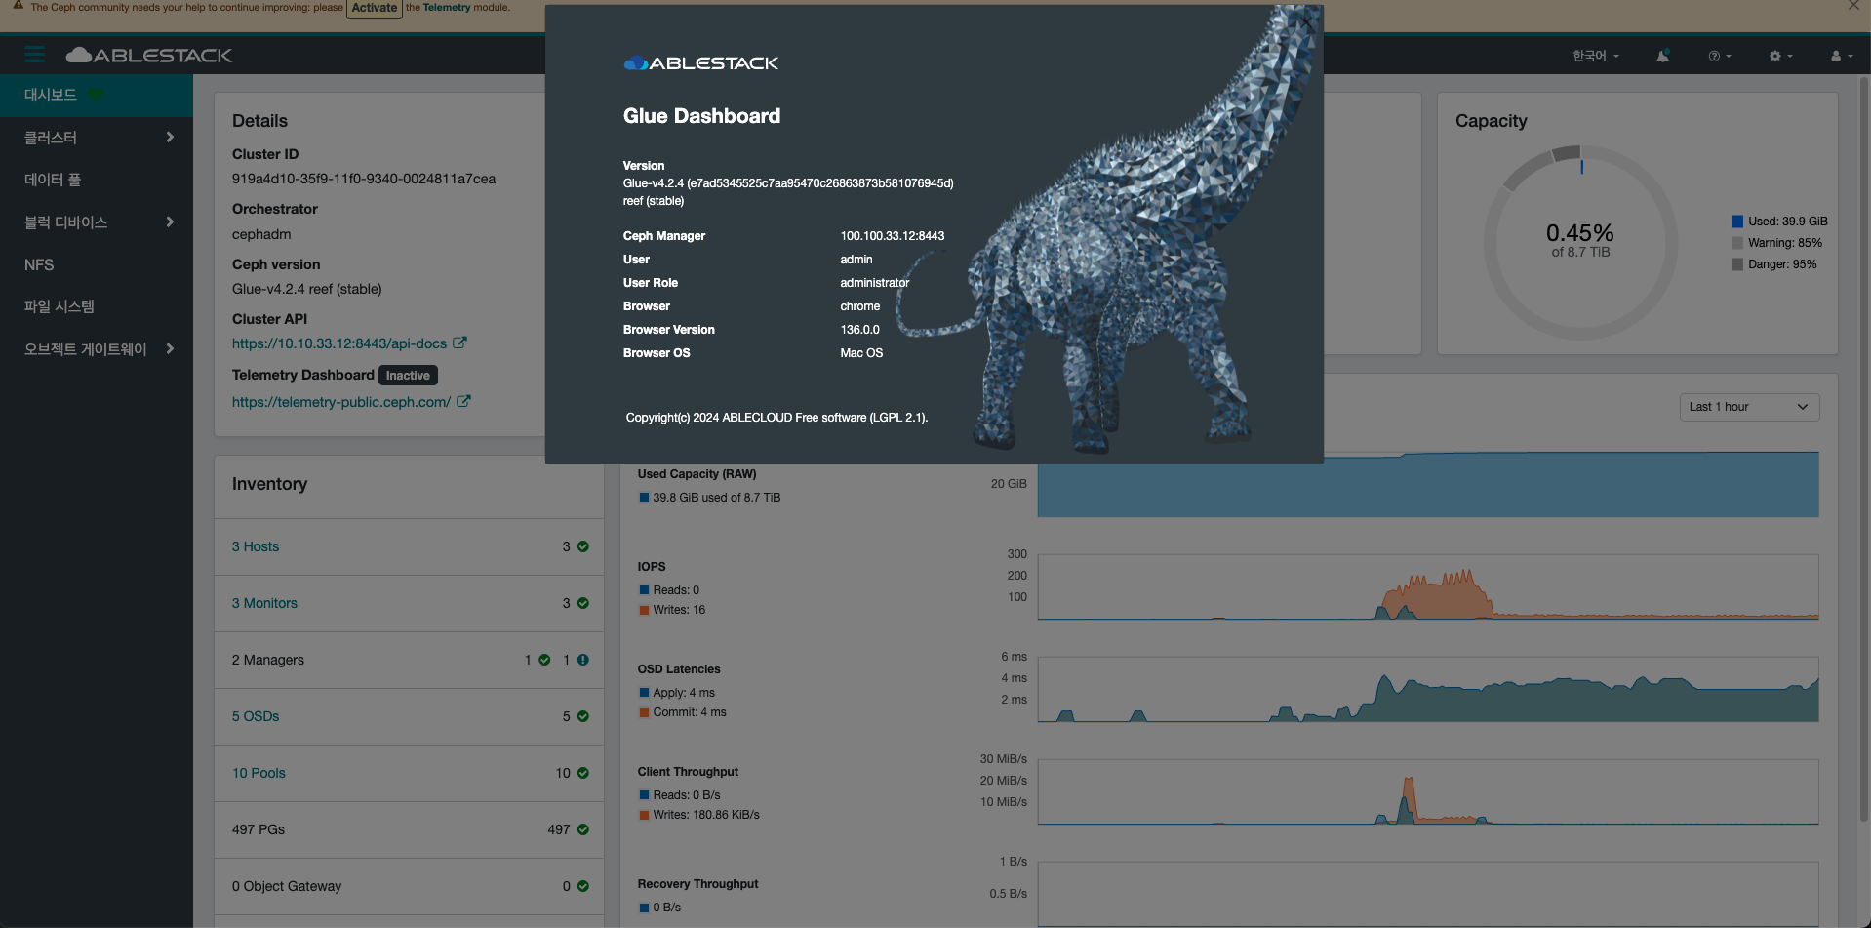Image resolution: width=1871 pixels, height=928 pixels.
Task: Open the Last 1 hour time range dropdown
Action: point(1749,407)
